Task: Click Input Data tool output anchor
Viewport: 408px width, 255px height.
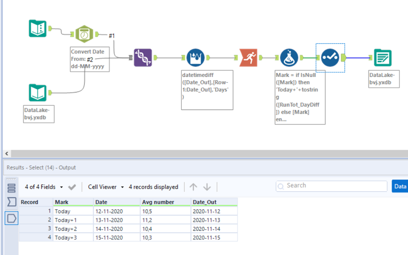Action: (50, 92)
